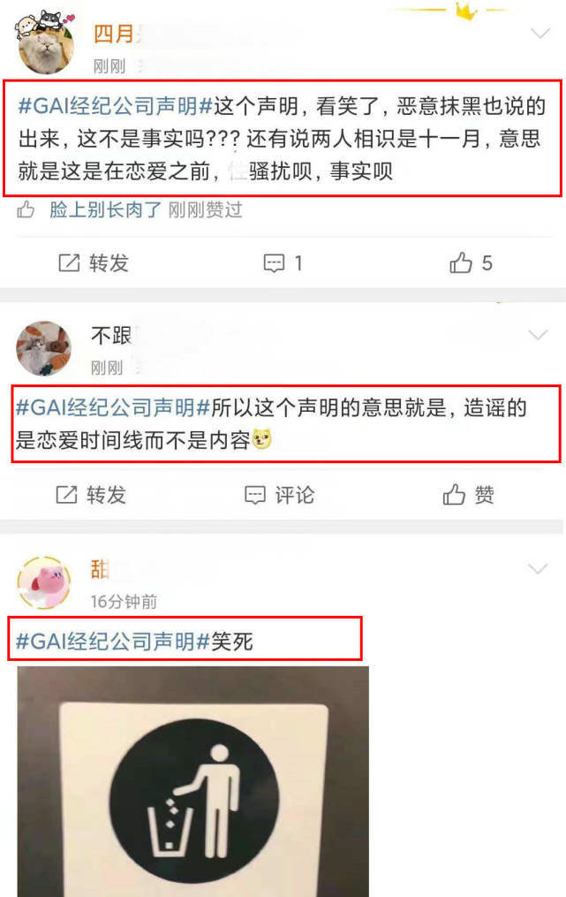Image resolution: width=566 pixels, height=897 pixels.
Task: Open #GAI经纪公司声明# hashtag in first post
Action: coord(116,106)
